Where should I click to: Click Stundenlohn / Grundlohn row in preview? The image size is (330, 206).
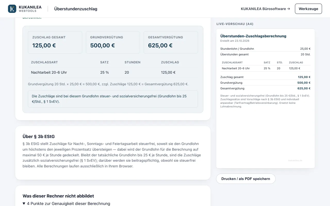[x=265, y=49]
